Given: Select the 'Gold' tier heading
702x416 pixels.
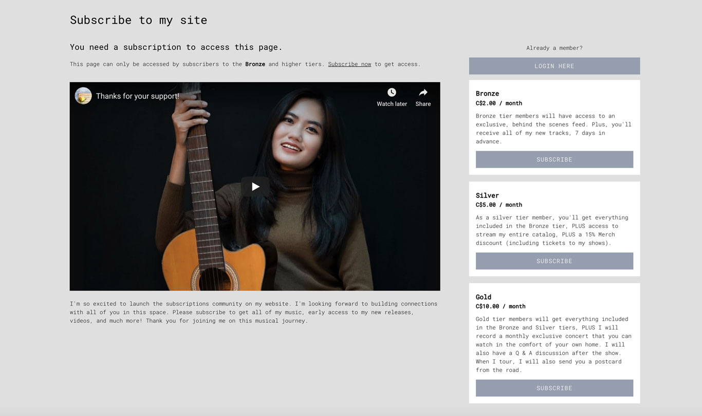Looking at the screenshot, I should coord(484,297).
